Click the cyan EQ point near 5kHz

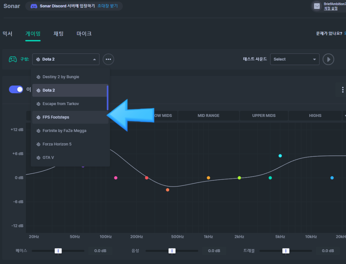[x=280, y=156]
